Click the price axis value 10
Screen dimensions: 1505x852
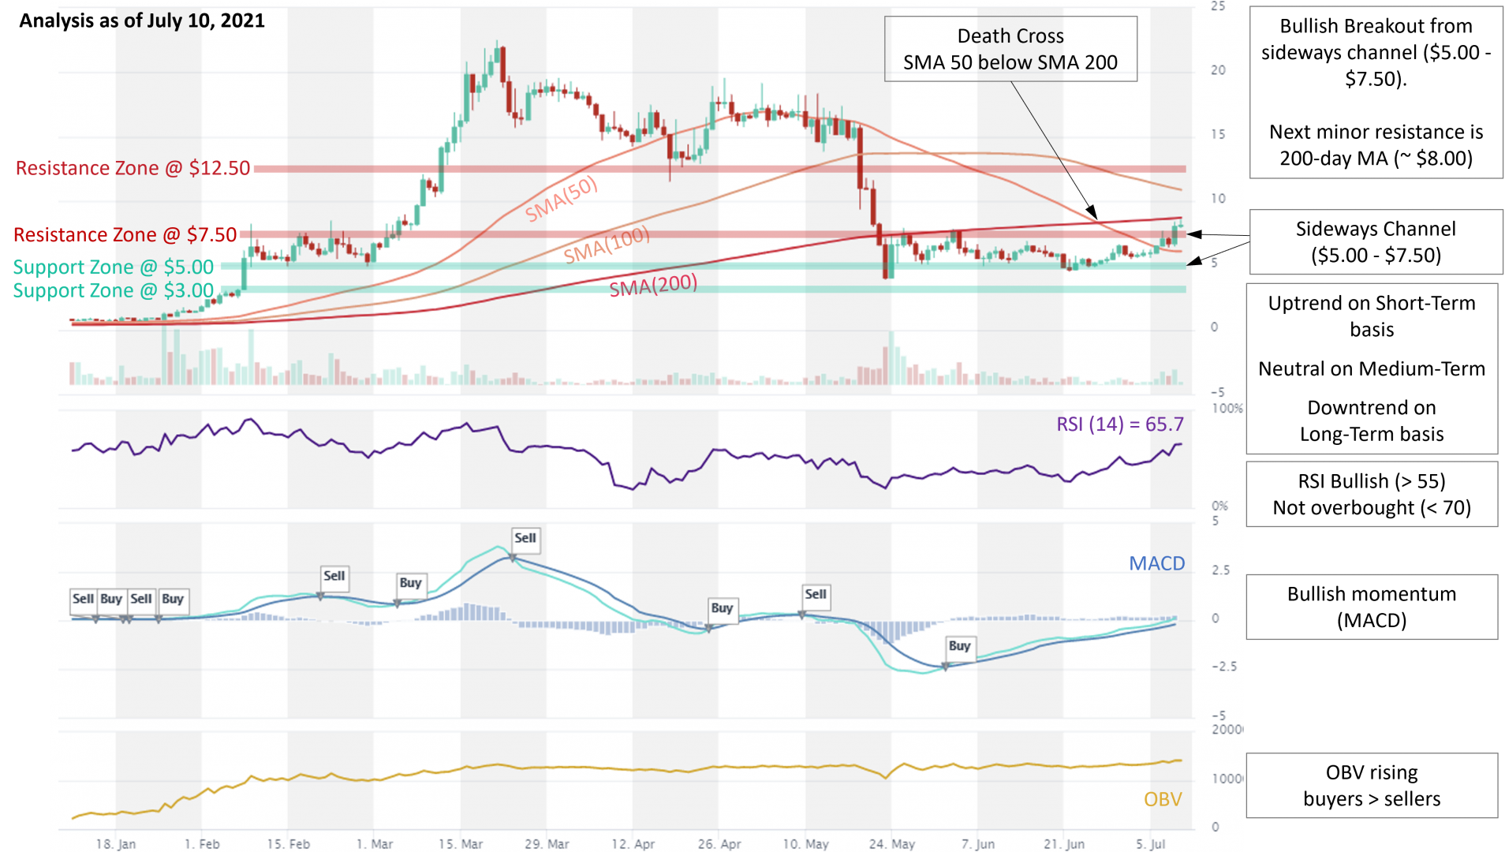[x=1219, y=199]
